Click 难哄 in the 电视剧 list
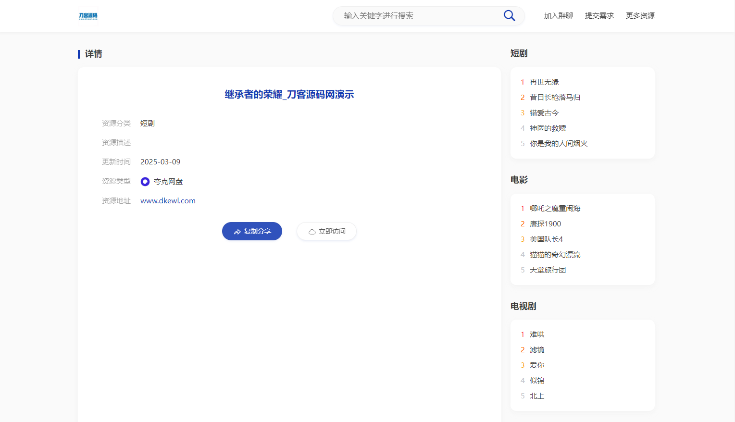735x422 pixels. [x=536, y=334]
